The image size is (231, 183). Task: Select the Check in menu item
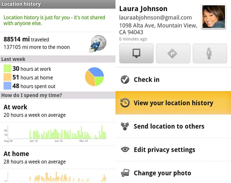173,80
